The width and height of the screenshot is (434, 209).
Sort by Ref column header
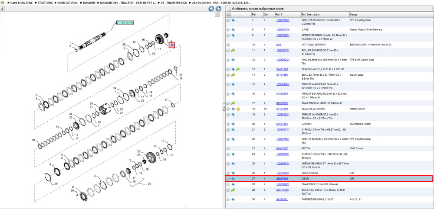pos(257,14)
